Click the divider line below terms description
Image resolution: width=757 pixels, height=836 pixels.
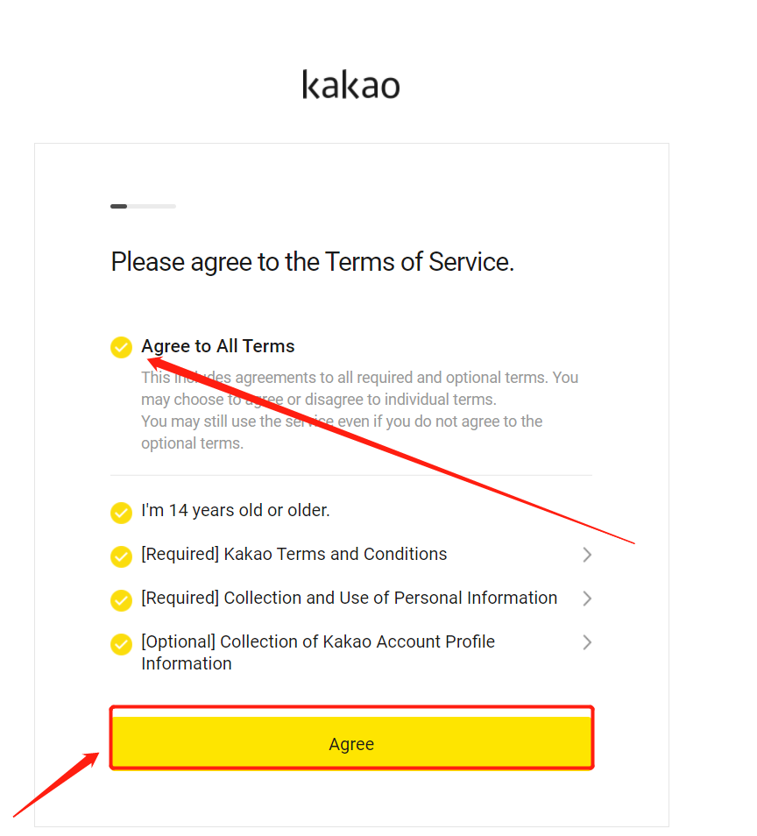click(x=351, y=475)
